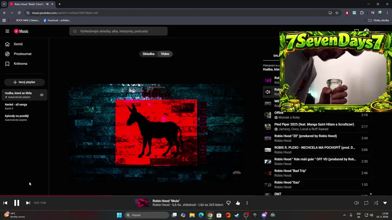
Task: Dislike the song Robis Hood Mula
Action: click(228, 203)
